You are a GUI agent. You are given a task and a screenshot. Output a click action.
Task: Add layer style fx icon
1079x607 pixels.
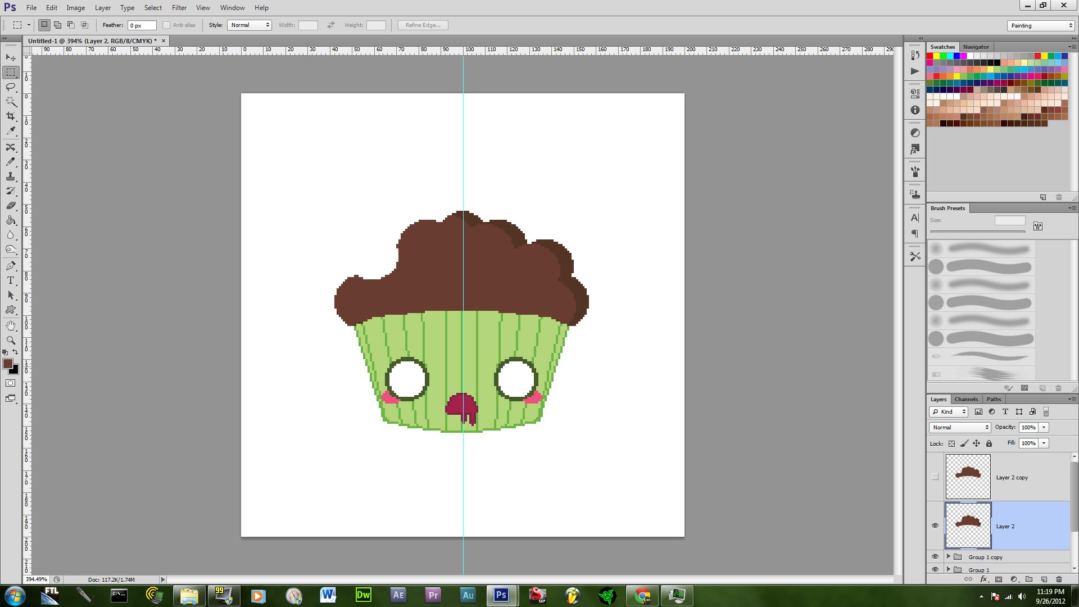(x=983, y=579)
